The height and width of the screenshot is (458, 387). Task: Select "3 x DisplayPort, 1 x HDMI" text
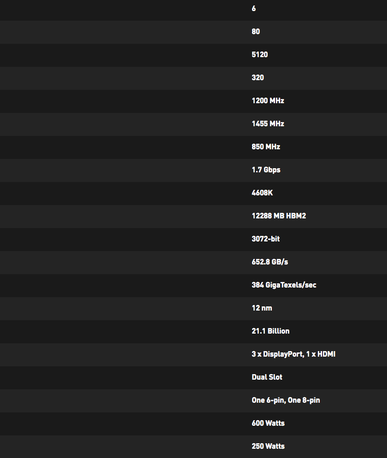click(293, 354)
